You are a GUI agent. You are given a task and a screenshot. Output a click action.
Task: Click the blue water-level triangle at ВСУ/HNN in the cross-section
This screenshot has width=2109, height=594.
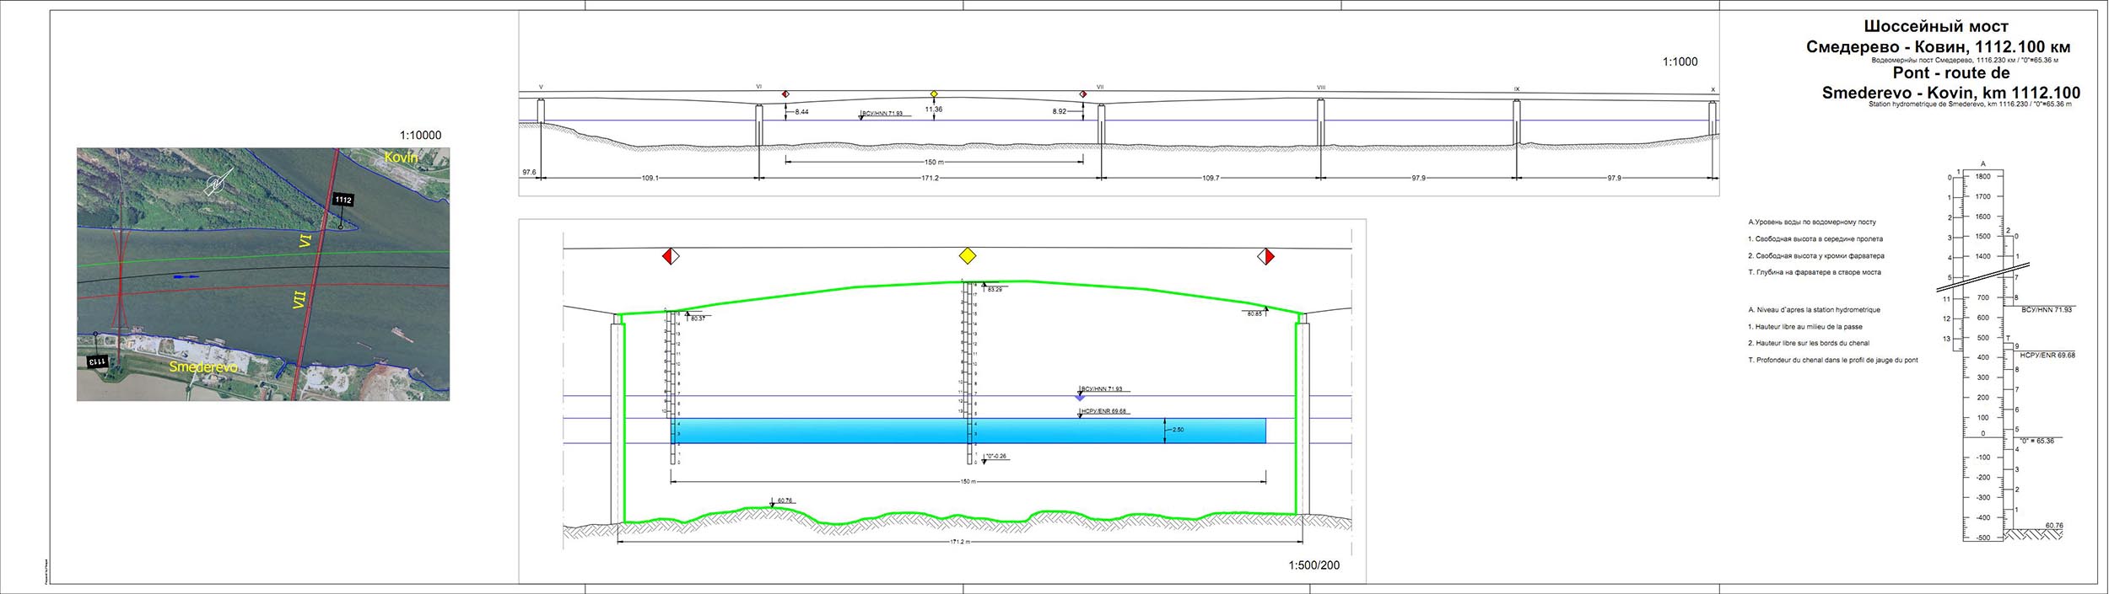[1081, 398]
